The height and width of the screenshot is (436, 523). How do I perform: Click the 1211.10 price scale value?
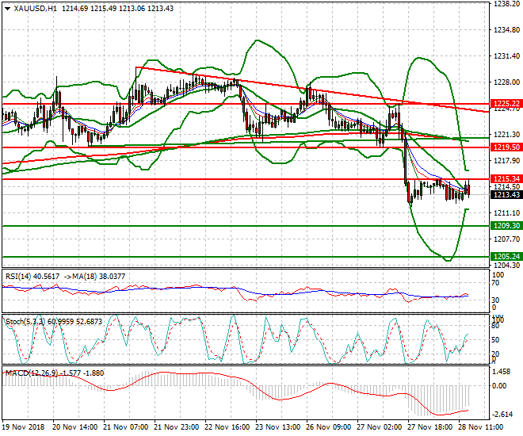tap(506, 212)
